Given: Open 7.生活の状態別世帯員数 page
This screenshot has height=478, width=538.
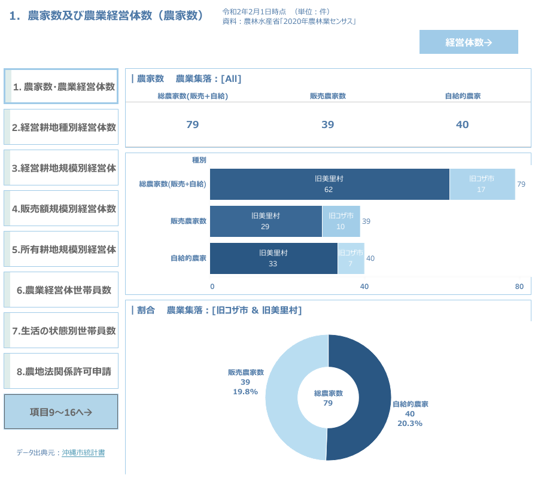Looking at the screenshot, I should click(61, 331).
